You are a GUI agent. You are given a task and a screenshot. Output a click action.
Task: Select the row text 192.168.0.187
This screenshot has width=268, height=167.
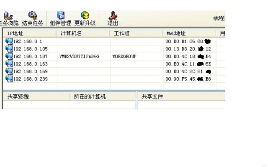31,56
